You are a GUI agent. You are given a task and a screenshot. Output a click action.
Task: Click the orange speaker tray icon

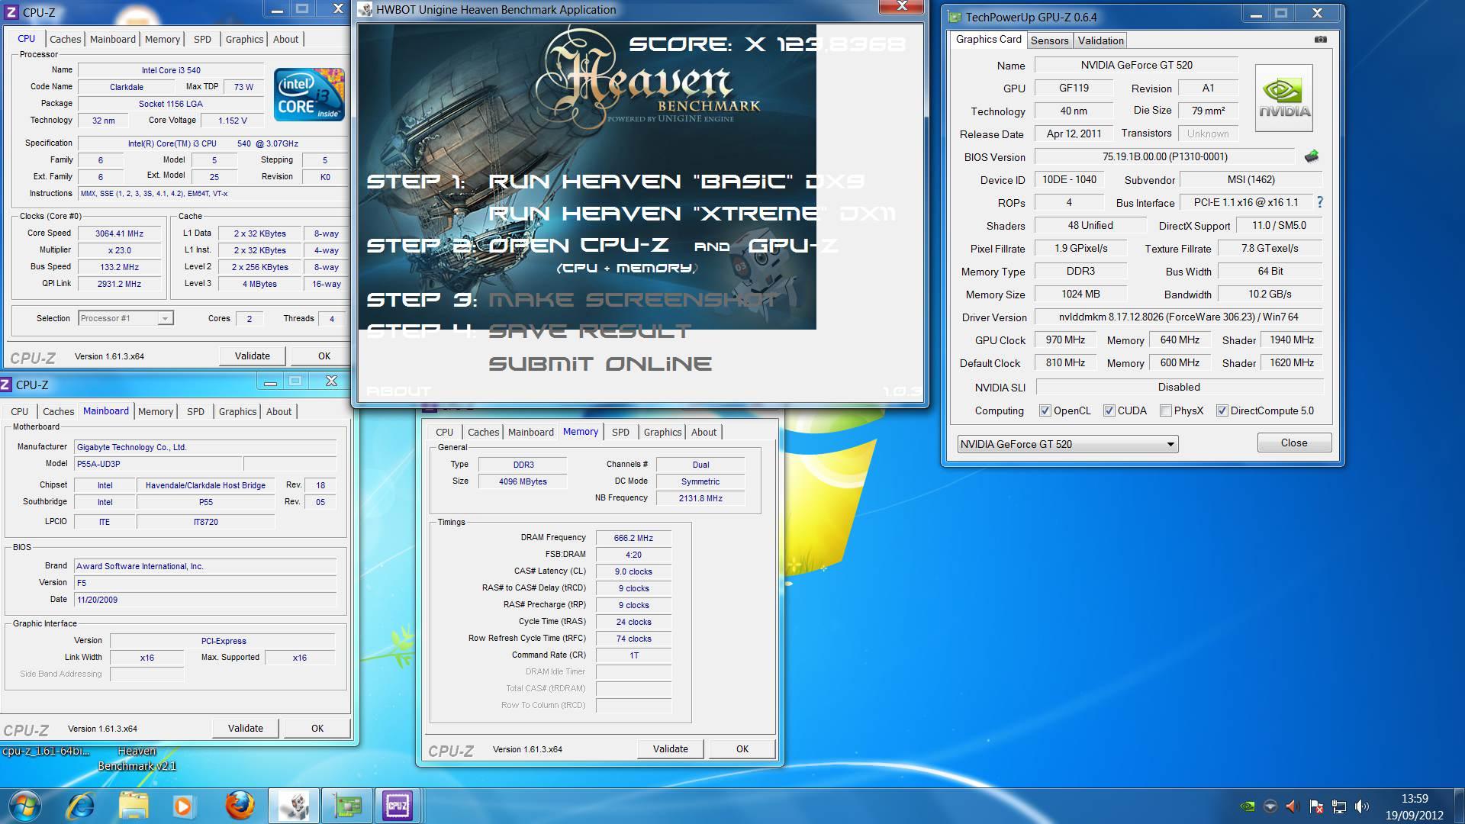(1293, 806)
